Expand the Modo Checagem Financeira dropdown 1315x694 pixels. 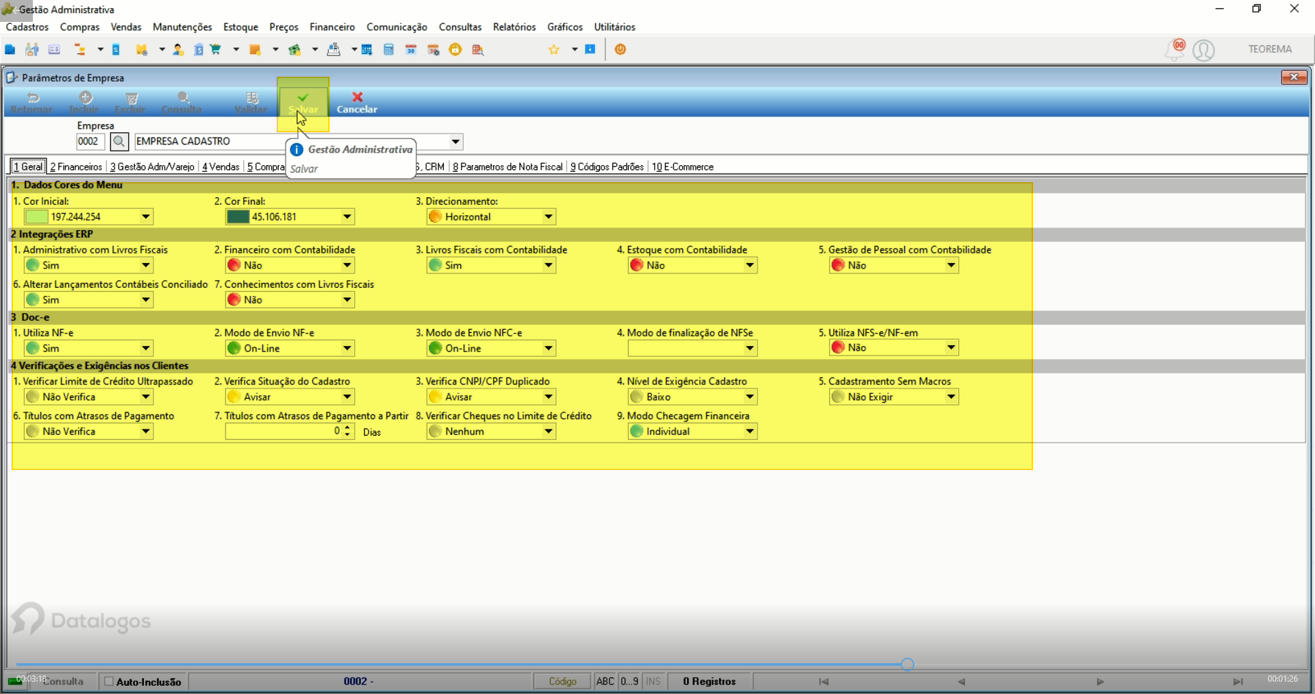coord(750,432)
